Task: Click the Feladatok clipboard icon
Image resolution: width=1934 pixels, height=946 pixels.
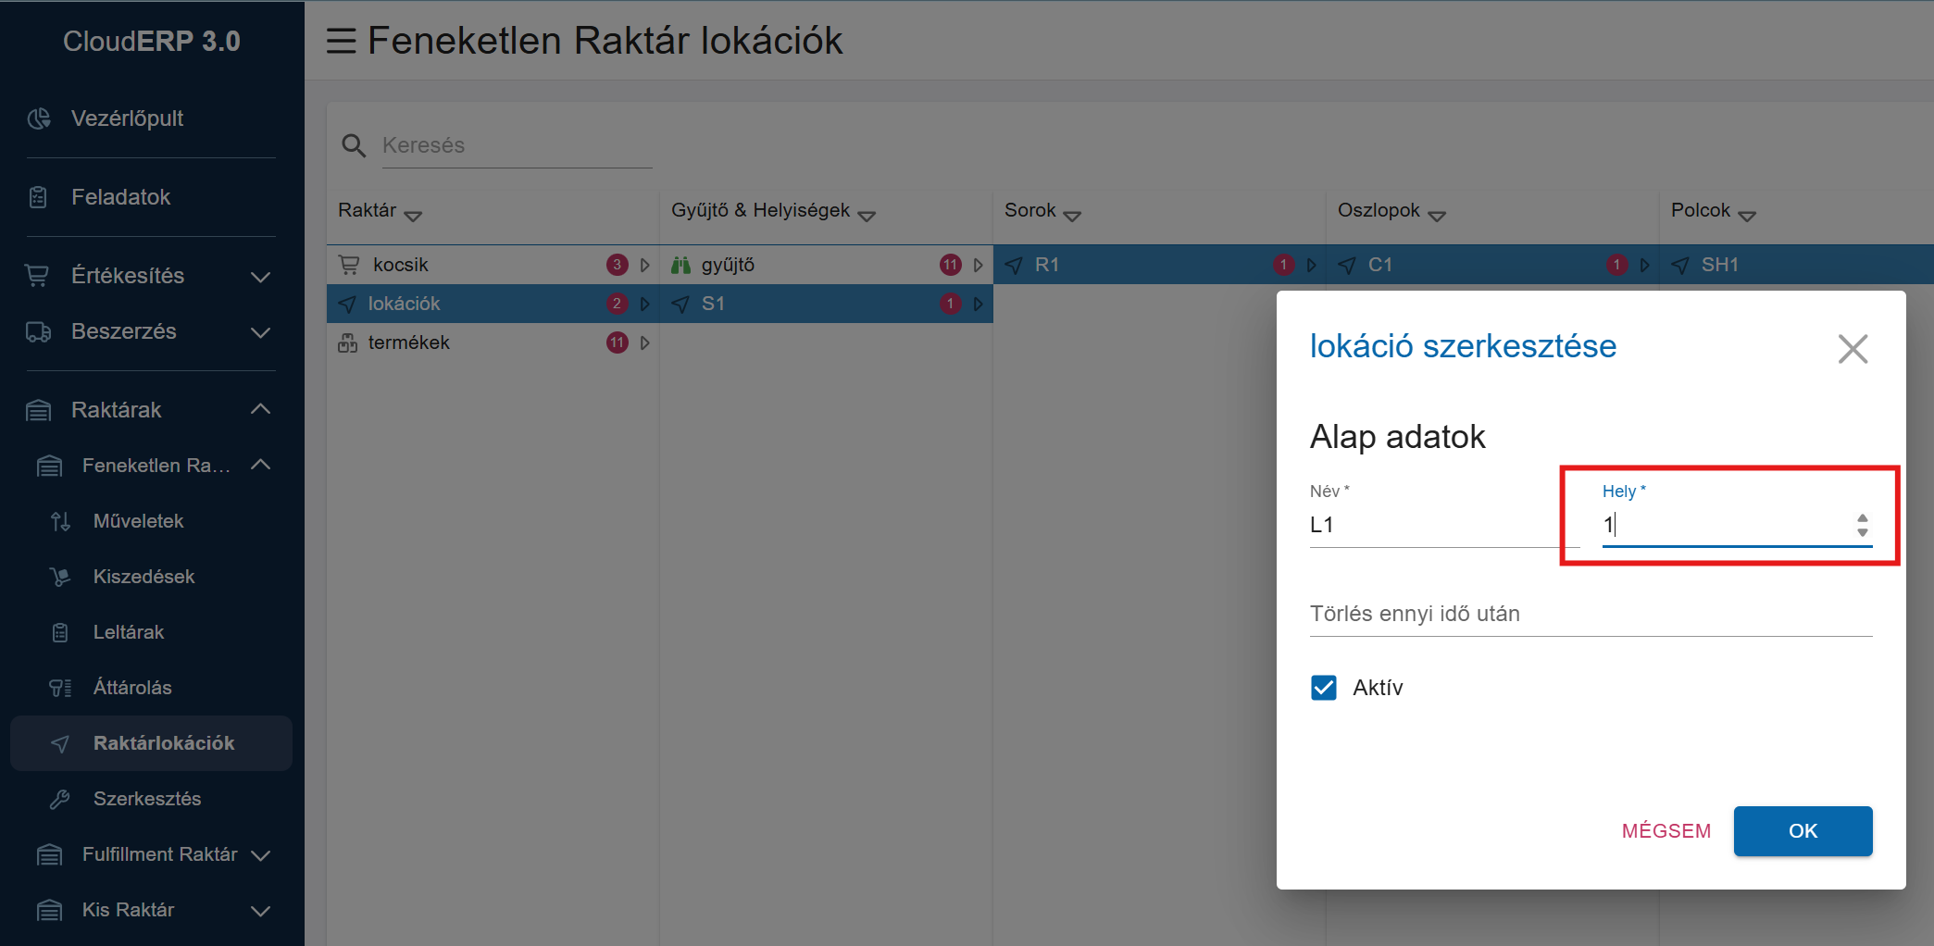Action: click(39, 197)
